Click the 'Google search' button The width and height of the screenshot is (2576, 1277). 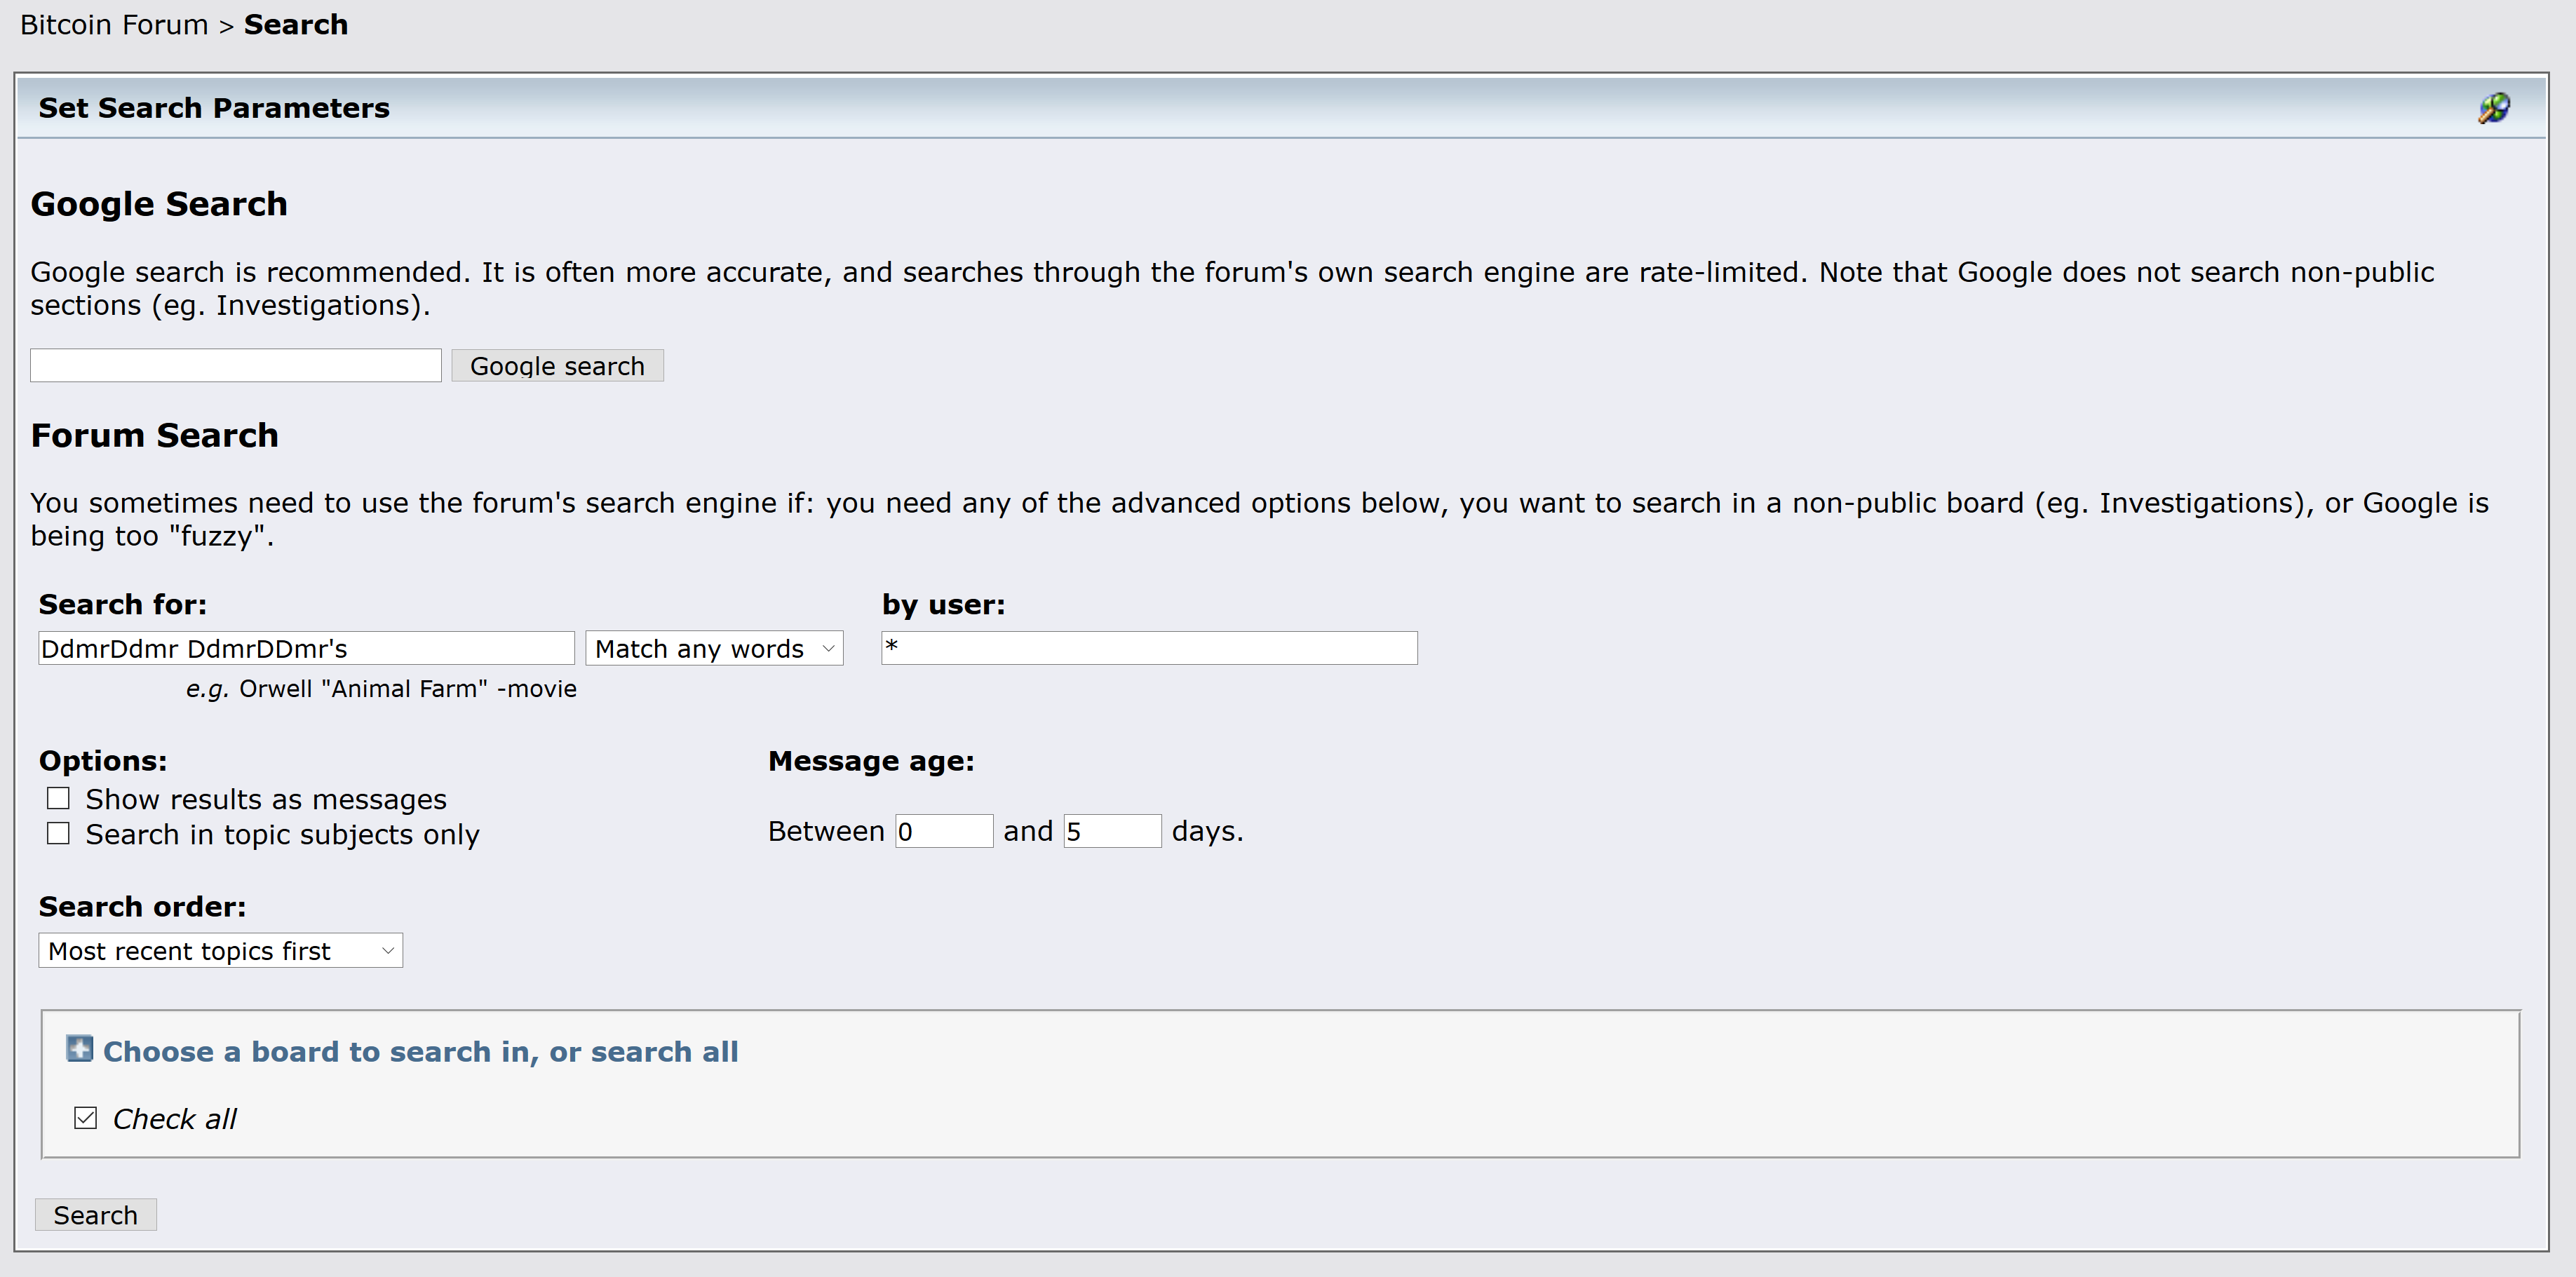pos(557,366)
